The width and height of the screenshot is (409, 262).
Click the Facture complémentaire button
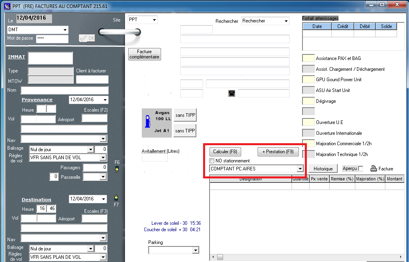pos(144,54)
